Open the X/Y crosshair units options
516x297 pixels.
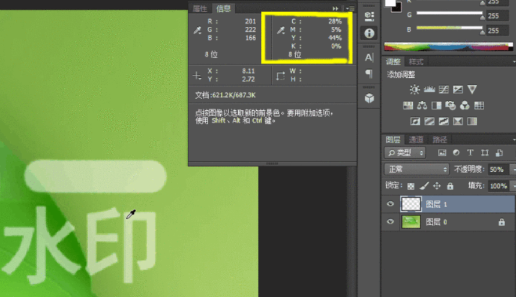pos(197,76)
